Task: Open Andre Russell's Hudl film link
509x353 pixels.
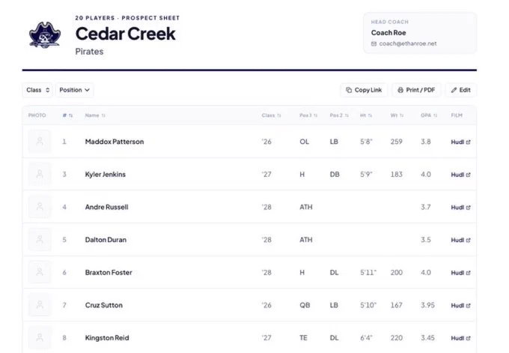Action: [x=460, y=208]
